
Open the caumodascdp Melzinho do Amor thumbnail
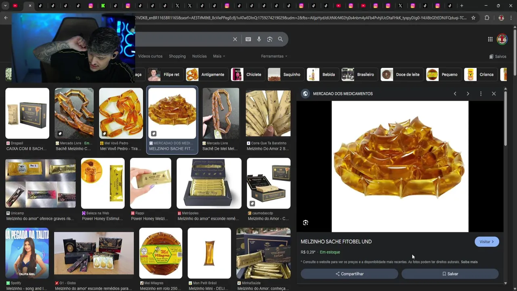pos(269,183)
